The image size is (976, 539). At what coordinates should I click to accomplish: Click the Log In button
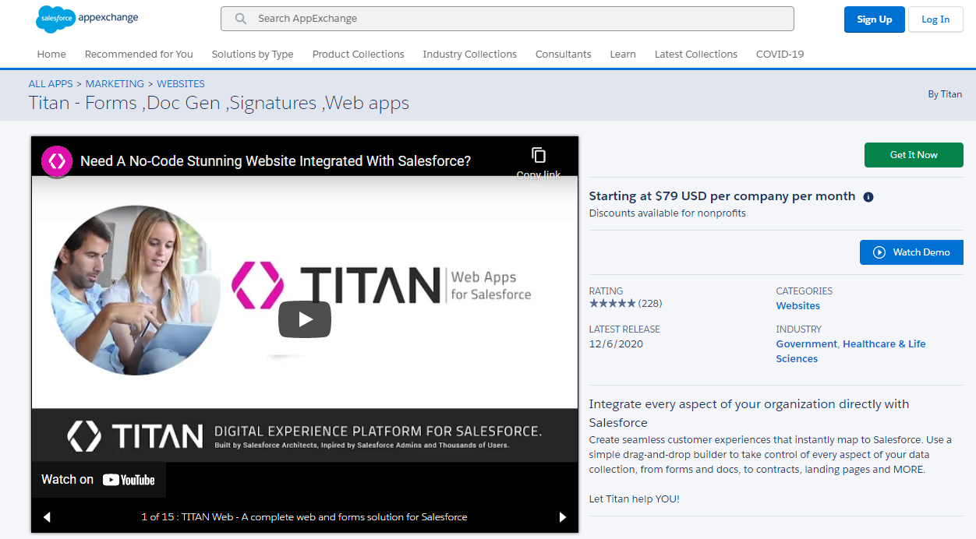pos(935,19)
